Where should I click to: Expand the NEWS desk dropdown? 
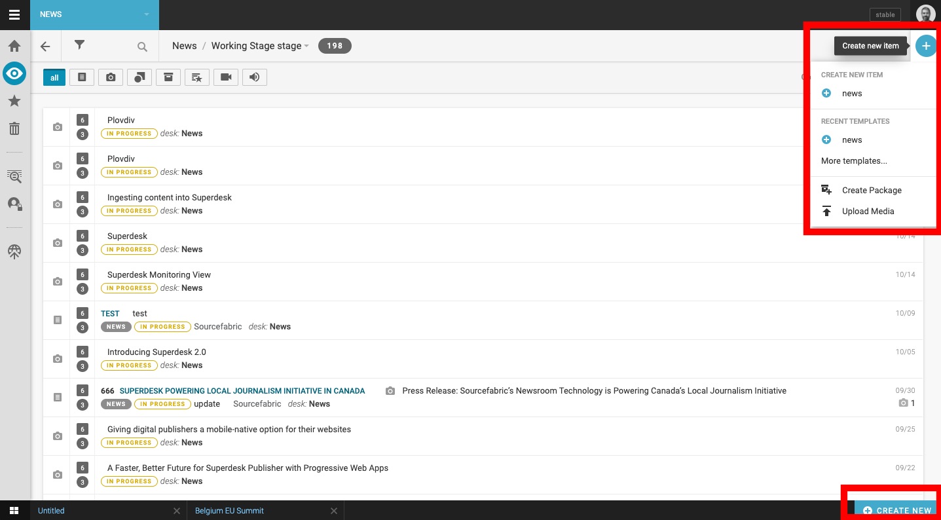tap(94, 14)
